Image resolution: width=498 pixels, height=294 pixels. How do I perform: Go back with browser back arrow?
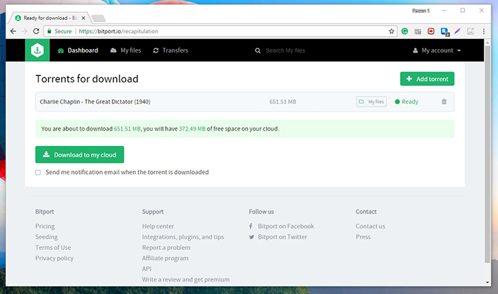point(13,31)
